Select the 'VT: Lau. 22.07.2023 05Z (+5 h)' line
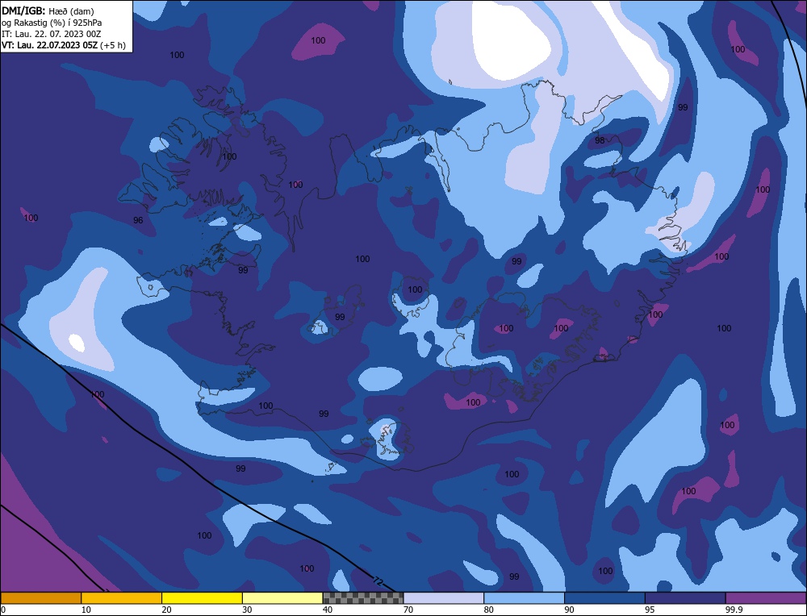 click(x=63, y=45)
